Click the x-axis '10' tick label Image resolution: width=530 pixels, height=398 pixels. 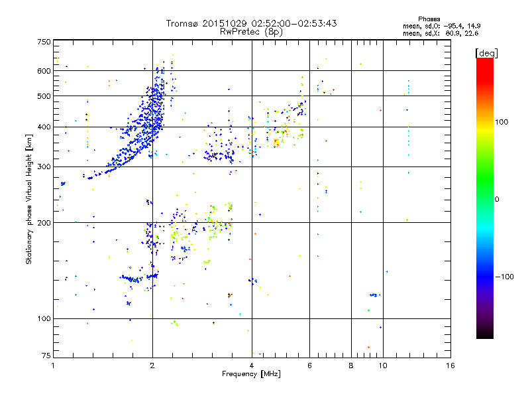coord(383,365)
